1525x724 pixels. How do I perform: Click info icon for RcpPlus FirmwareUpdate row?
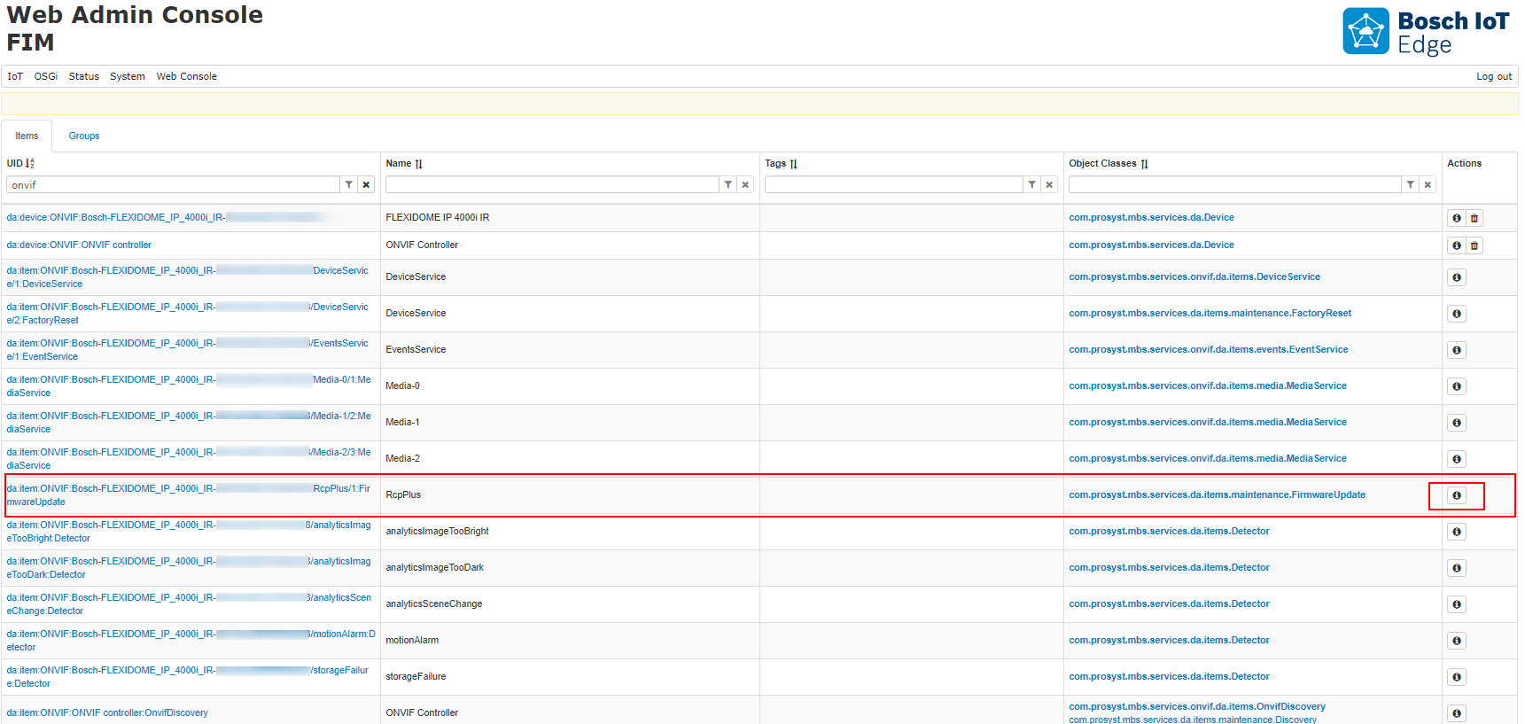click(x=1456, y=495)
